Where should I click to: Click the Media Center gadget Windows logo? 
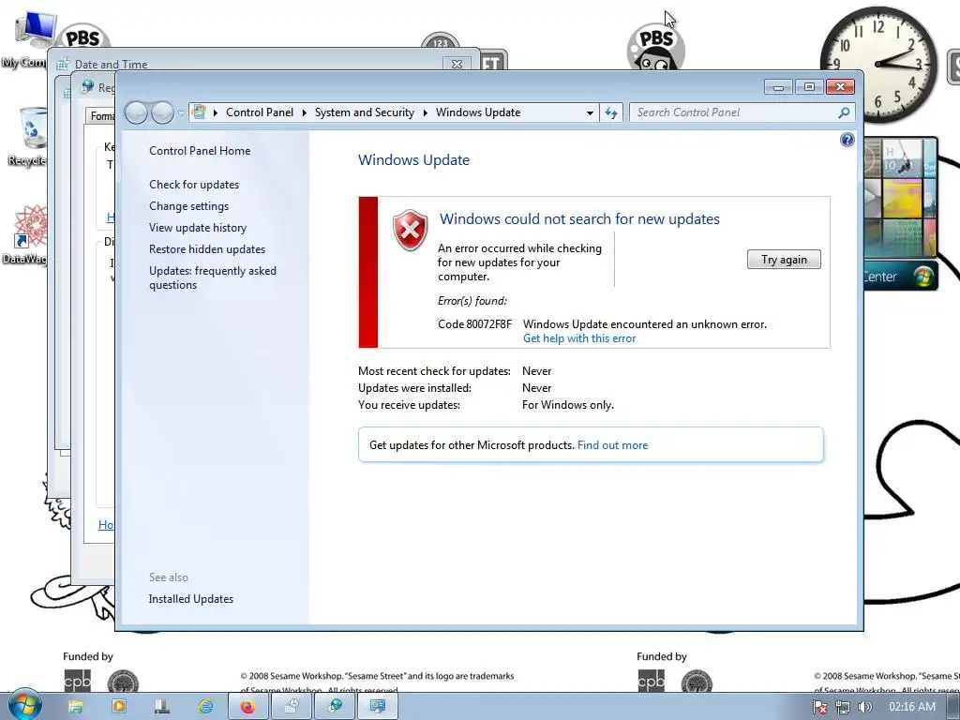point(923,277)
